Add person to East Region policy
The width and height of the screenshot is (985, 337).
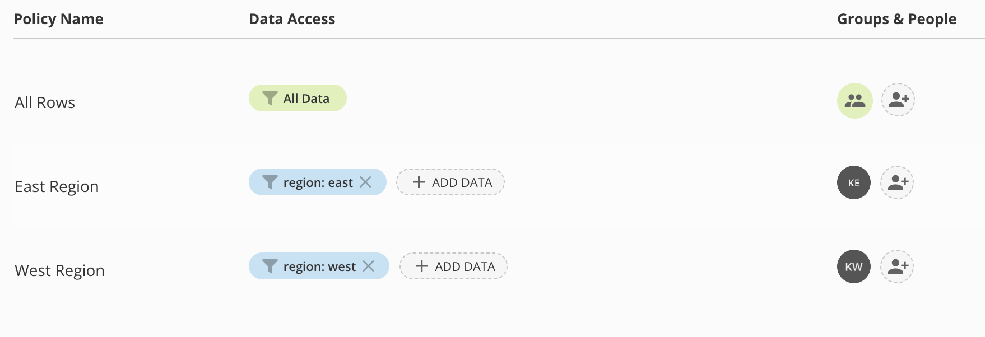(897, 182)
